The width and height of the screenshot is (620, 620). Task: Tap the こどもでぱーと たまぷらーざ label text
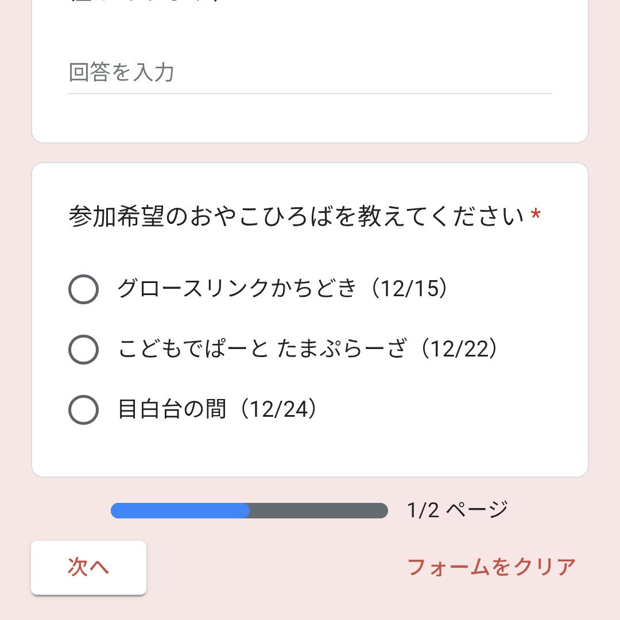click(264, 349)
